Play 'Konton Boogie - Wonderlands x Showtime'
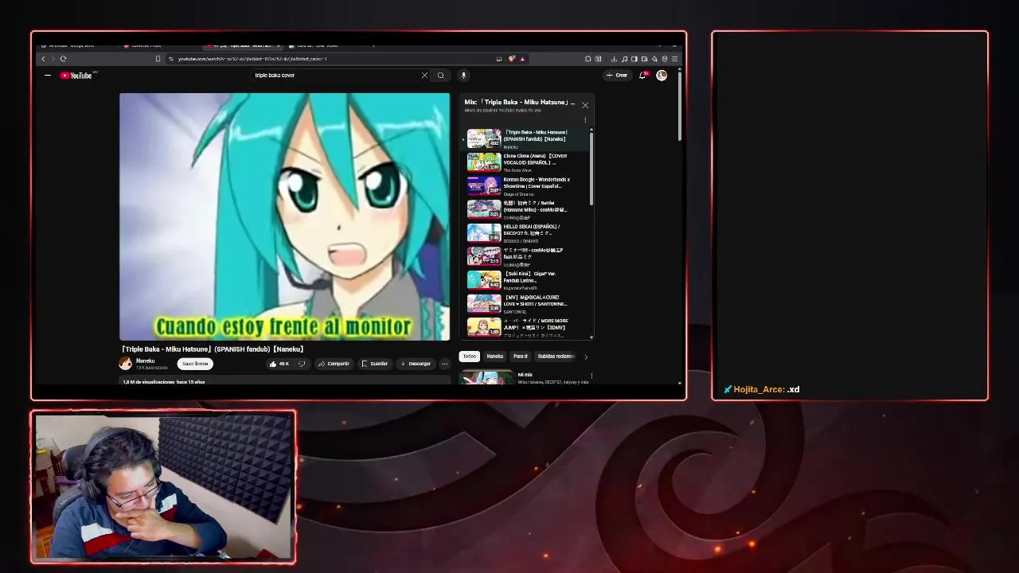This screenshot has width=1019, height=573. 525,186
